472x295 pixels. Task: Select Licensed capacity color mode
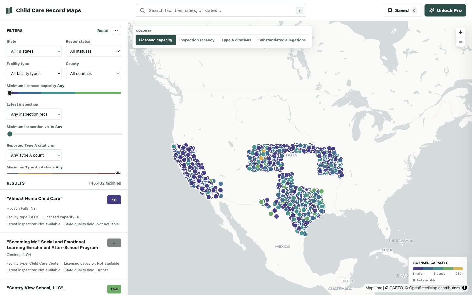pyautogui.click(x=156, y=40)
